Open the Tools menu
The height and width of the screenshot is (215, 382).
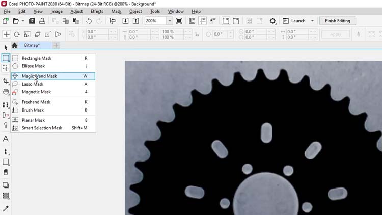pyautogui.click(x=155, y=11)
